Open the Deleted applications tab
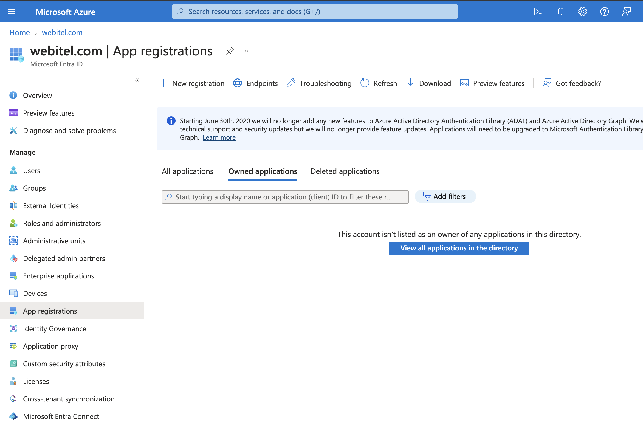 point(345,171)
